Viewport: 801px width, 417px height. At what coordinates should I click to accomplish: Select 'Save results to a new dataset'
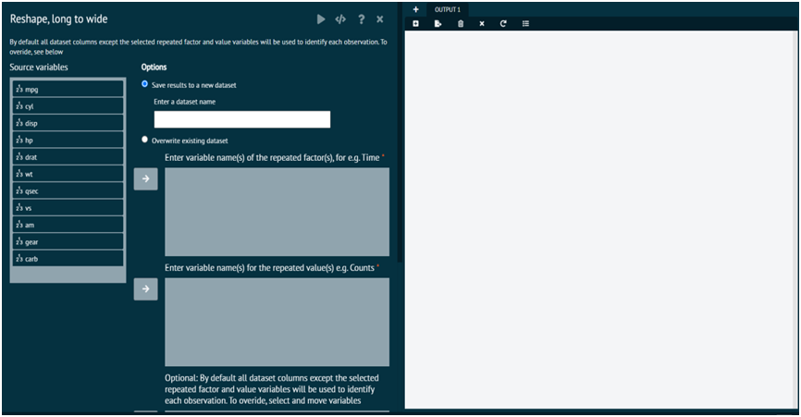click(x=145, y=84)
